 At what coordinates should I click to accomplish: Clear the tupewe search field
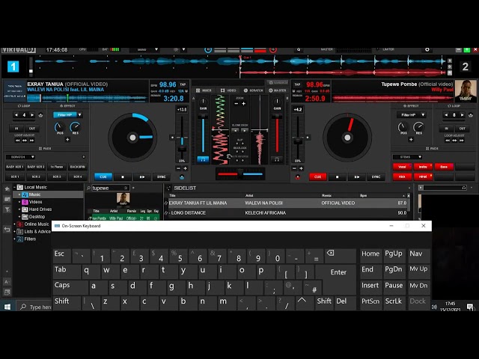click(x=126, y=188)
